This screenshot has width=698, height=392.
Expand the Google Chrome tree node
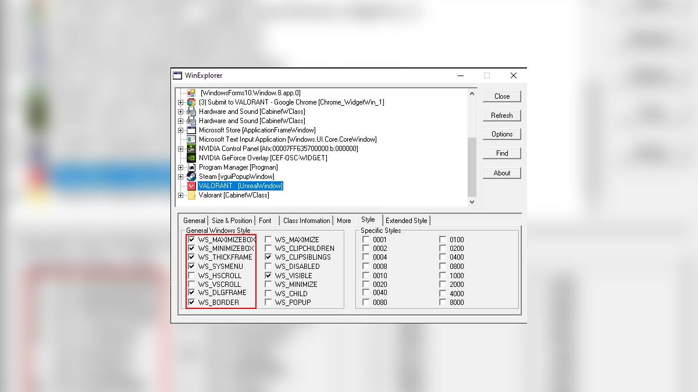[x=181, y=102]
